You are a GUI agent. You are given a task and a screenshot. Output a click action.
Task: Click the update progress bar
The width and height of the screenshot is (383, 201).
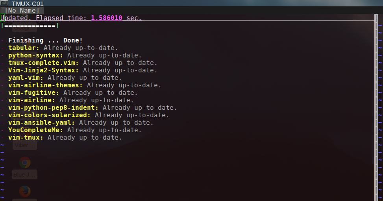point(30,26)
